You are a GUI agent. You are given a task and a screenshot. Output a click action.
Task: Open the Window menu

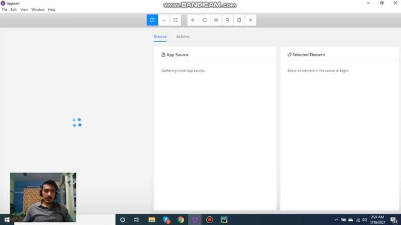pyautogui.click(x=38, y=10)
